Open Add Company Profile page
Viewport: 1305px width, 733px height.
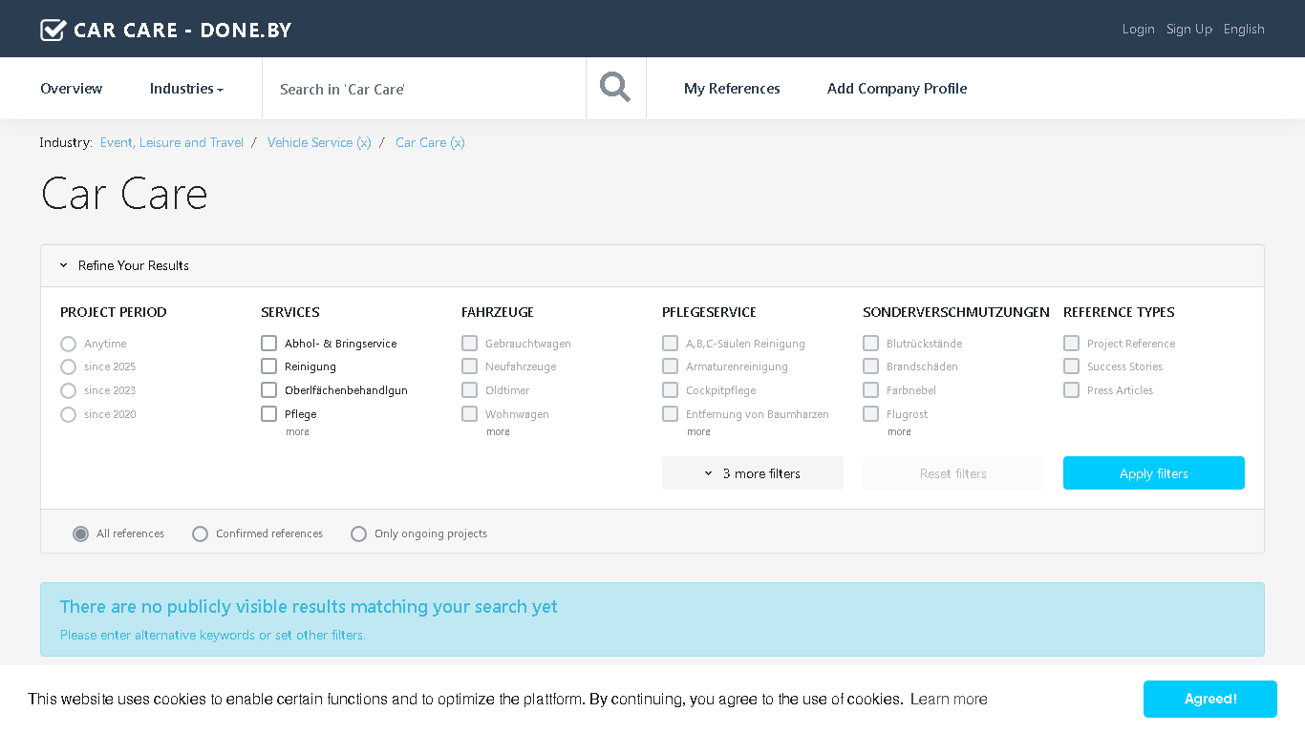coord(897,89)
